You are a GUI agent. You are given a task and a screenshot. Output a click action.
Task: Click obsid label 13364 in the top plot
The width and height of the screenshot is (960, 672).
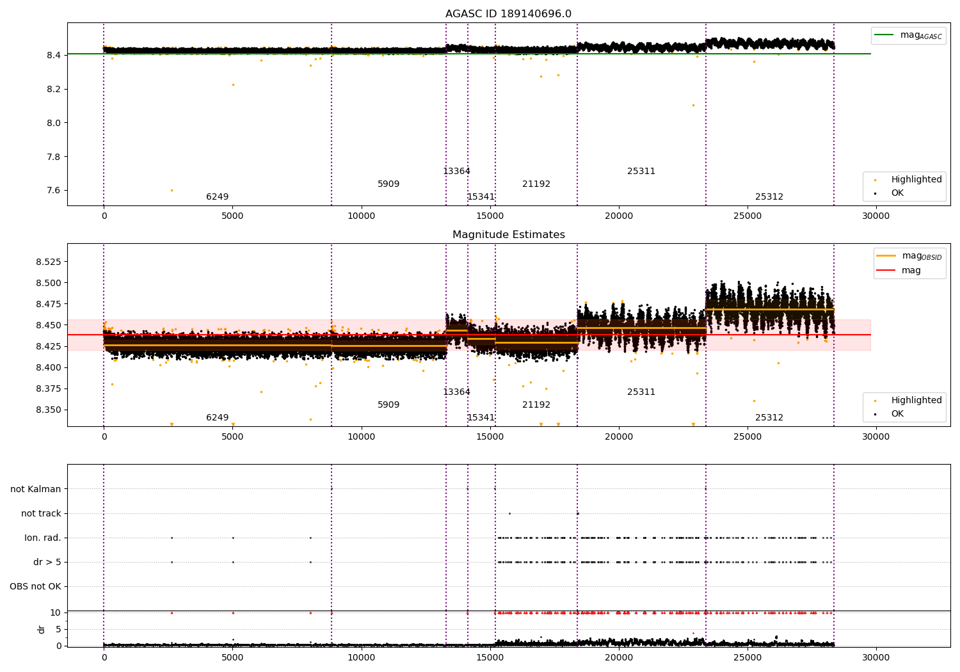pyautogui.click(x=456, y=172)
